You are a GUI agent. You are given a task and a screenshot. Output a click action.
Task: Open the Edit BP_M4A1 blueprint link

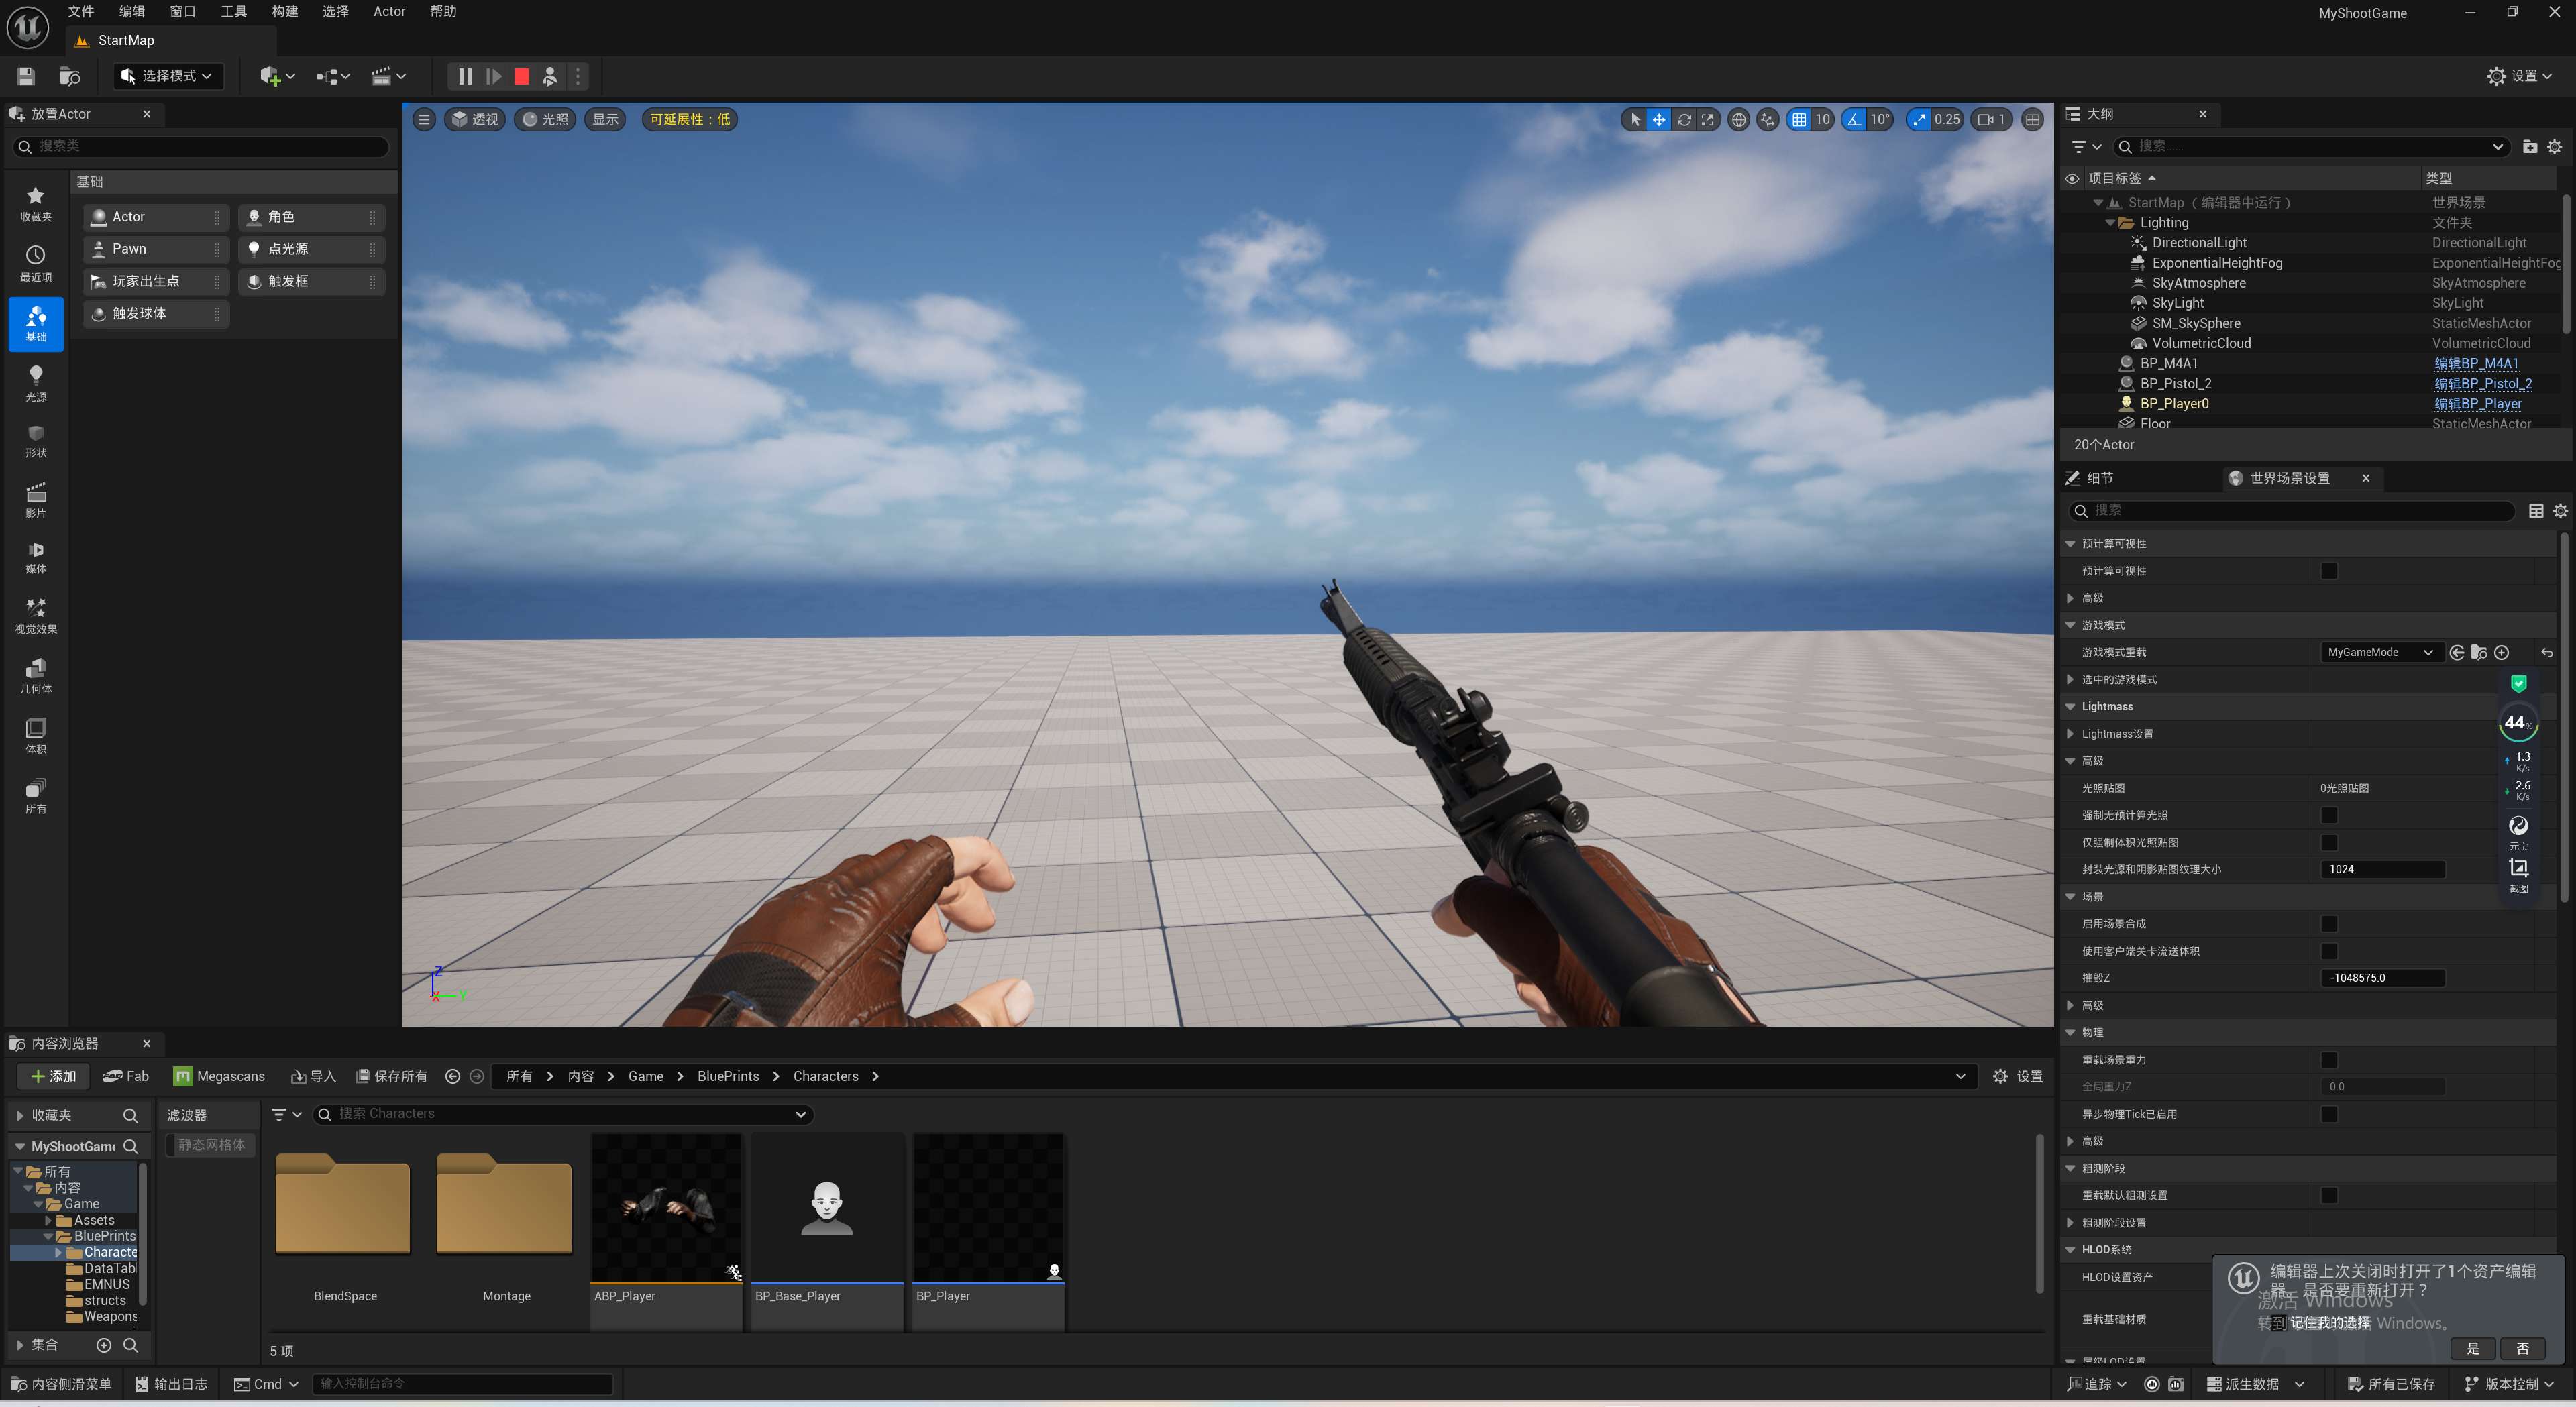(x=2476, y=364)
